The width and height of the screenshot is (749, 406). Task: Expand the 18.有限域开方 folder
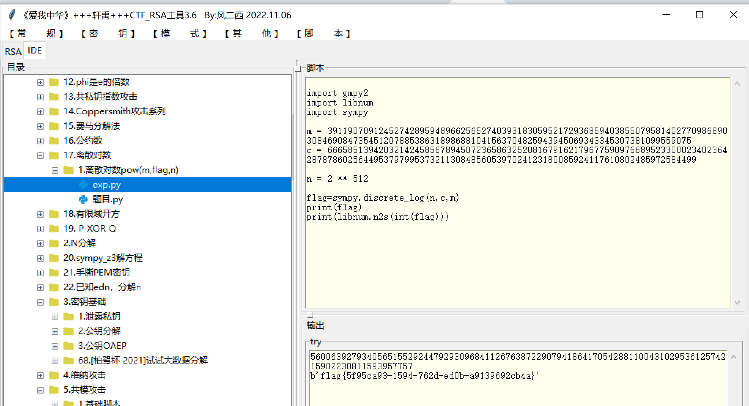pos(40,214)
